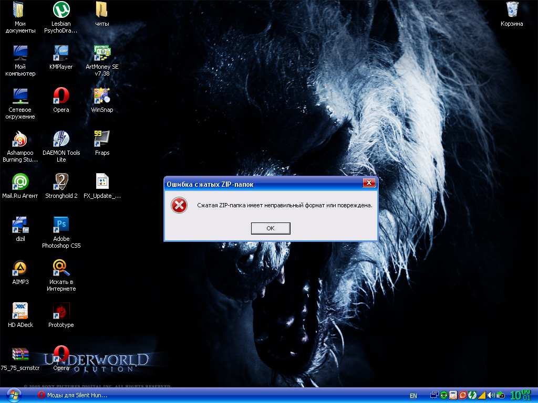538x403 pixels.
Task: Click the corrupted ZIP folder message text
Action: pyautogui.click(x=284, y=205)
